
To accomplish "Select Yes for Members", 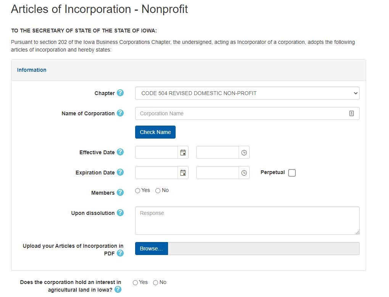I will click(137, 190).
